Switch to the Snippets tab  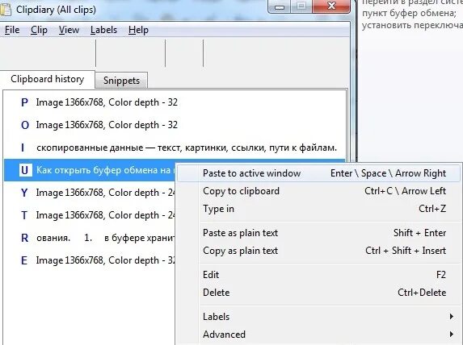click(x=121, y=81)
